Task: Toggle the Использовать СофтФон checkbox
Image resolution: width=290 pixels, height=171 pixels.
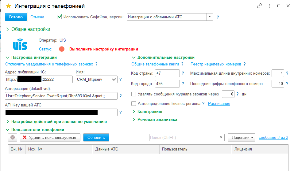Action: 60,17
